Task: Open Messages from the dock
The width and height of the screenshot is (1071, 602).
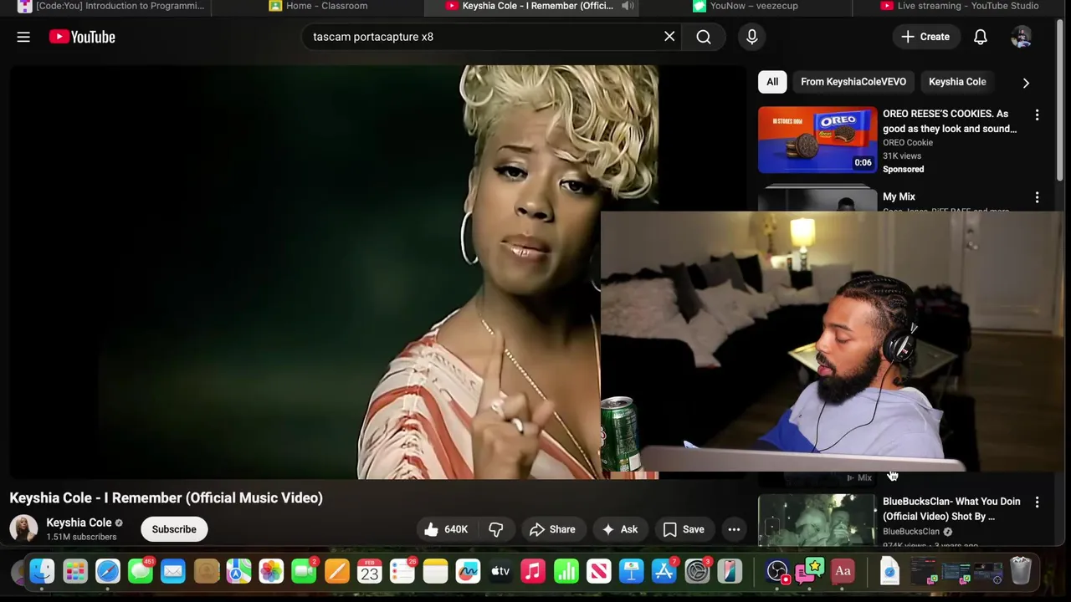Action: tap(141, 572)
